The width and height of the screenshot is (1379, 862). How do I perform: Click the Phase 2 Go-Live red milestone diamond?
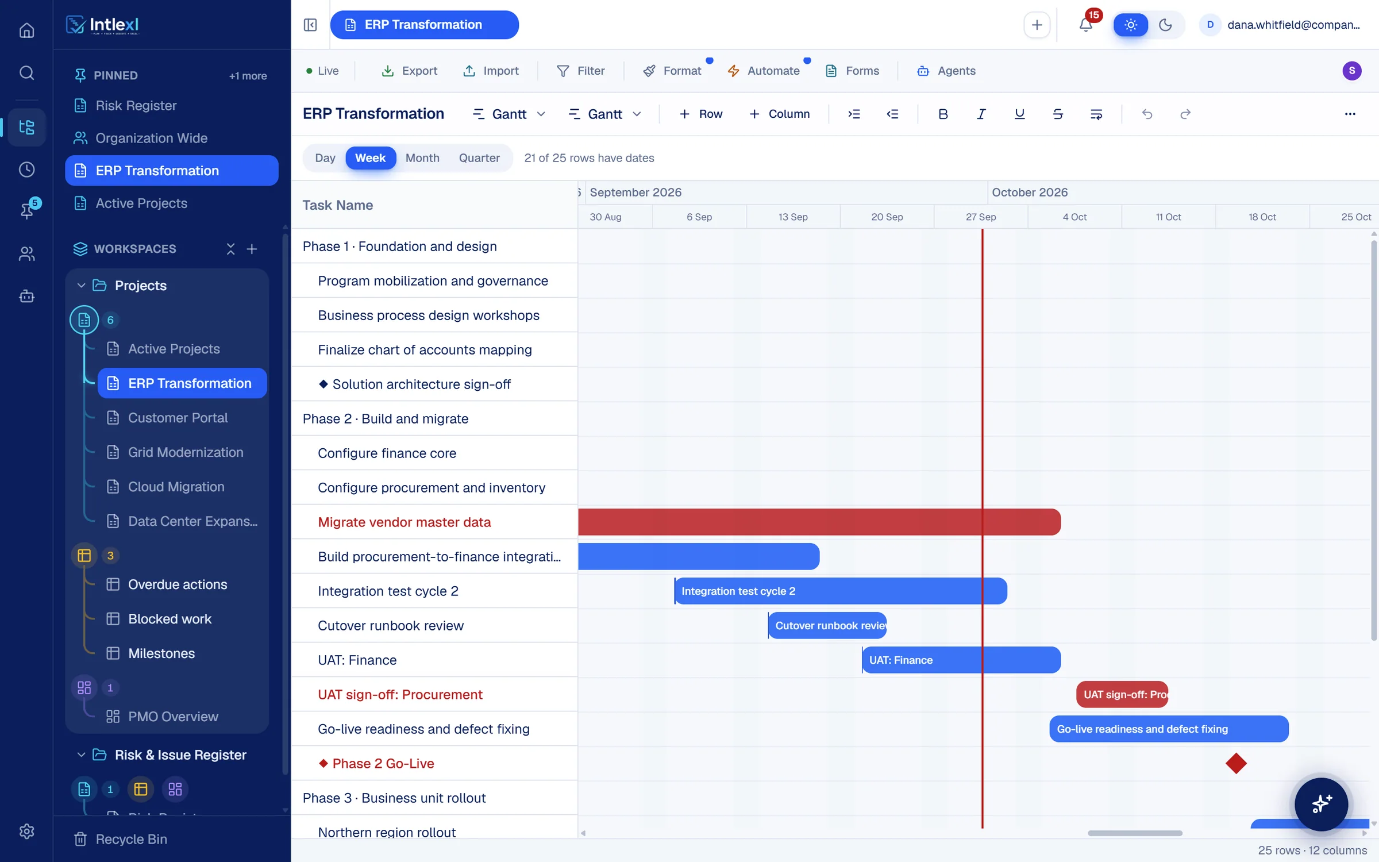click(x=1236, y=764)
